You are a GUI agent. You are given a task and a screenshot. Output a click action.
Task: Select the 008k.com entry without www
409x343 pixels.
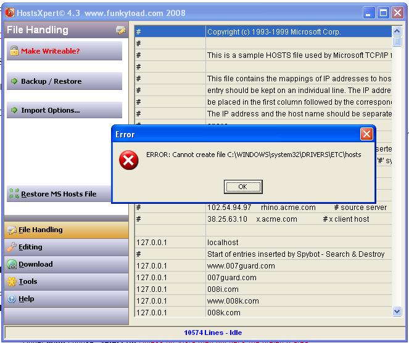(x=263, y=312)
